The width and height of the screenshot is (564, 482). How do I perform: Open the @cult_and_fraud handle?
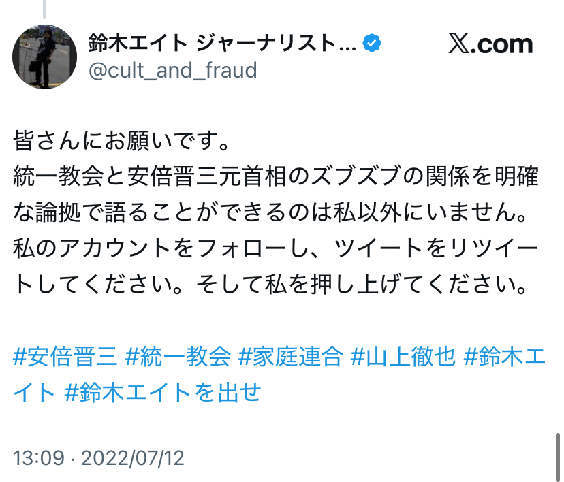(173, 70)
